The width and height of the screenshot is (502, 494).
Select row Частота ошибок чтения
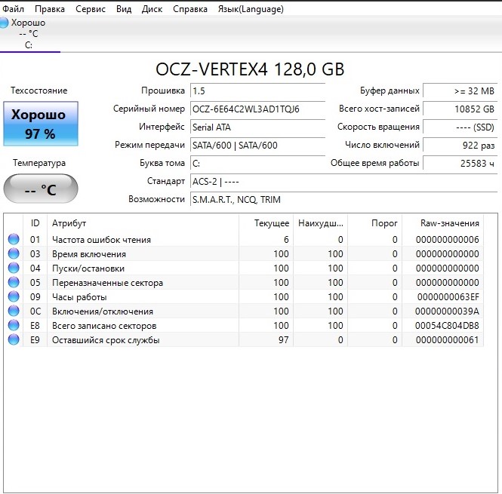245,239
